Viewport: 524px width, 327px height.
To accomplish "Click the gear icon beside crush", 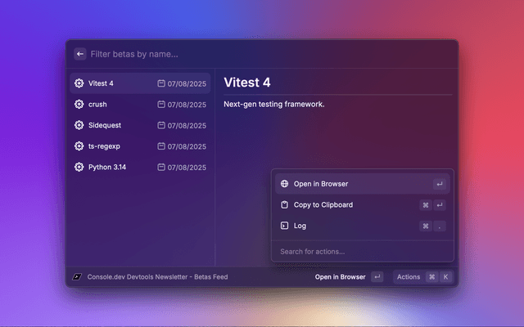I will pyautogui.click(x=79, y=105).
